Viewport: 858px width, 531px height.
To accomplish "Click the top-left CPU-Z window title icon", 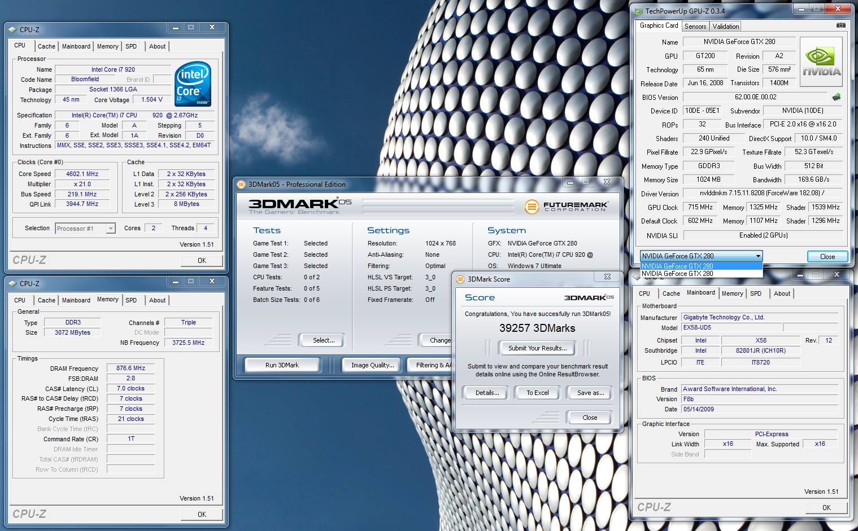I will tap(12, 29).
